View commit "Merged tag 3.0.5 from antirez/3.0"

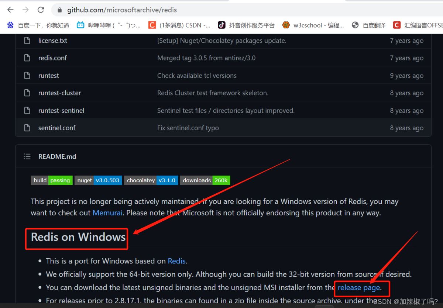206,58
